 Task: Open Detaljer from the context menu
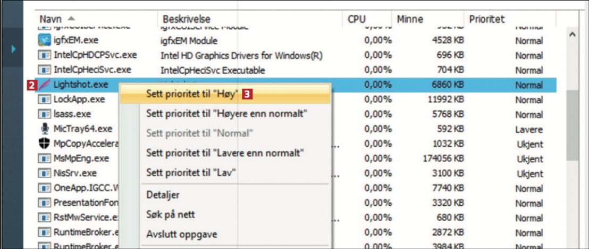pos(163,195)
